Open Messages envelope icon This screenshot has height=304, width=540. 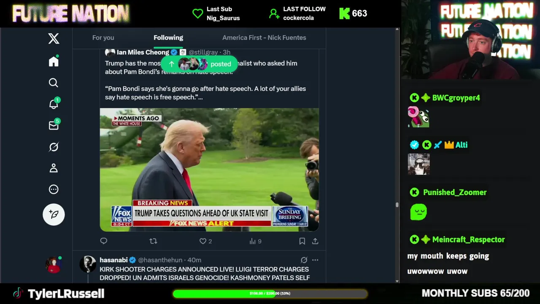point(54,125)
